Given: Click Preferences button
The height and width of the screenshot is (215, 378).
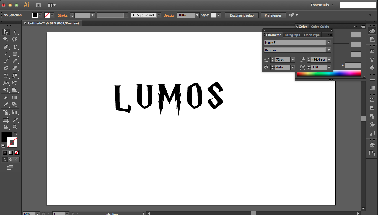Looking at the screenshot, I should [x=273, y=15].
